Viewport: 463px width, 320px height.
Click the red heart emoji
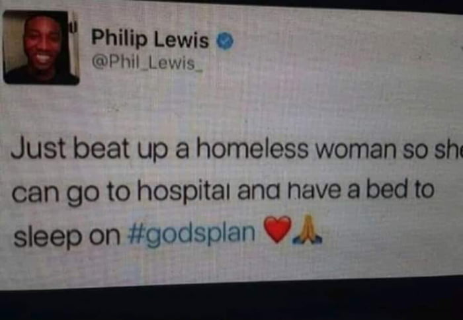point(277,229)
